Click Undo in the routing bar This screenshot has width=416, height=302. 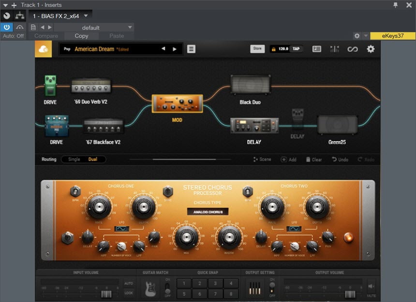pyautogui.click(x=340, y=159)
